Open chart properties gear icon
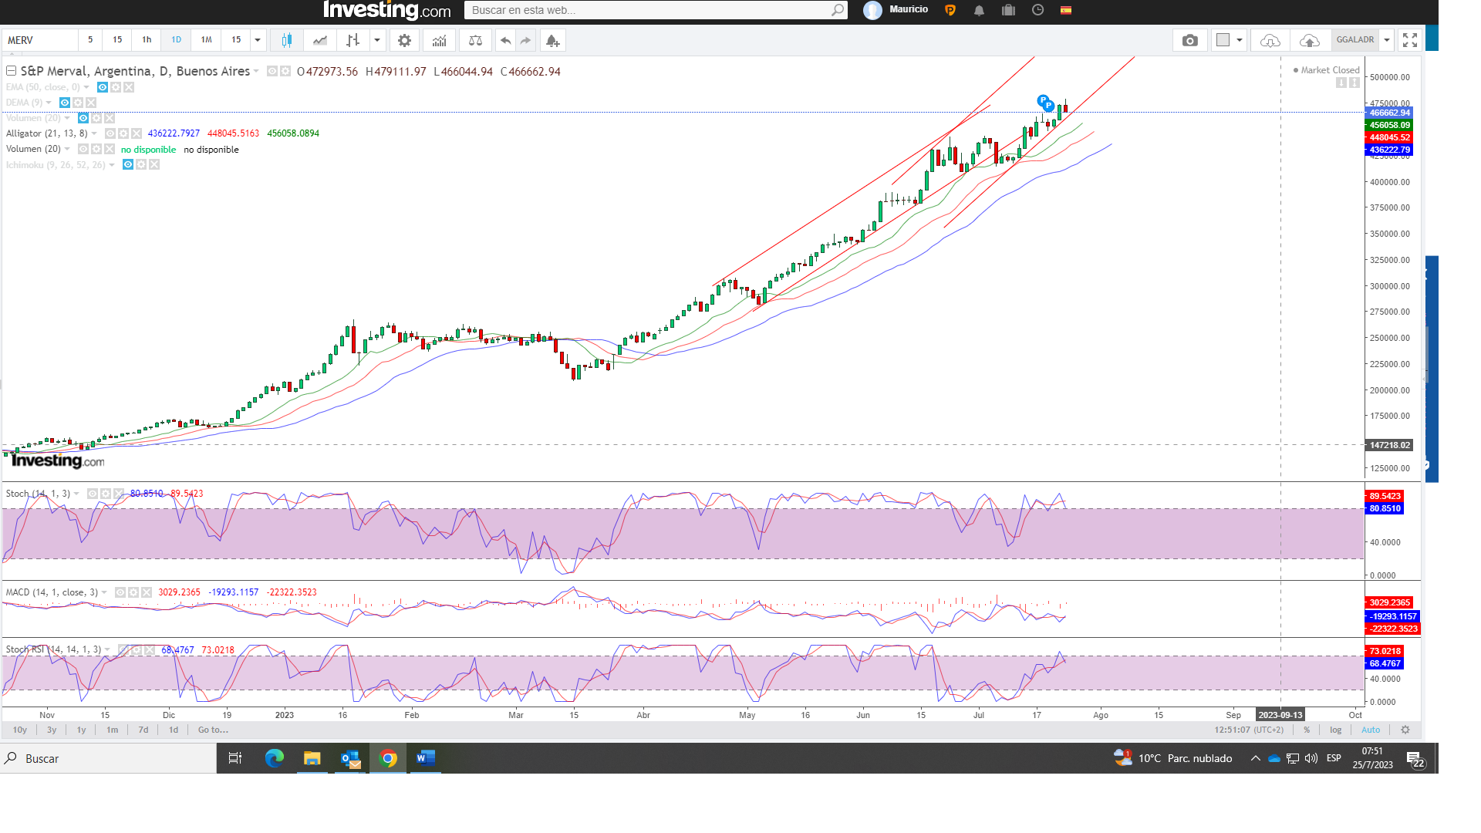Screen dimensions: 1481x833 (404, 40)
